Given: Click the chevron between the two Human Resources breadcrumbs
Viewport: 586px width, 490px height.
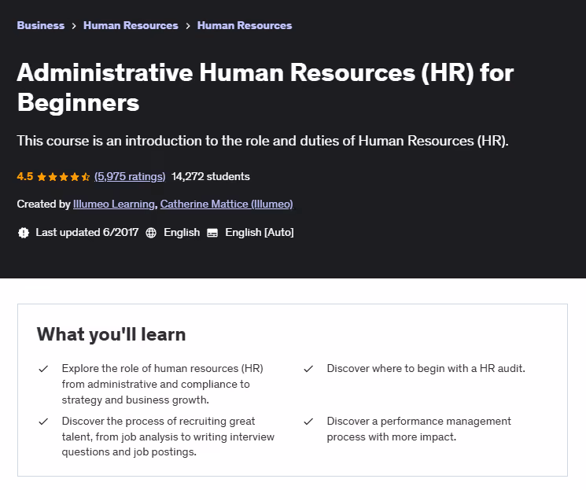Looking at the screenshot, I should pos(188,26).
